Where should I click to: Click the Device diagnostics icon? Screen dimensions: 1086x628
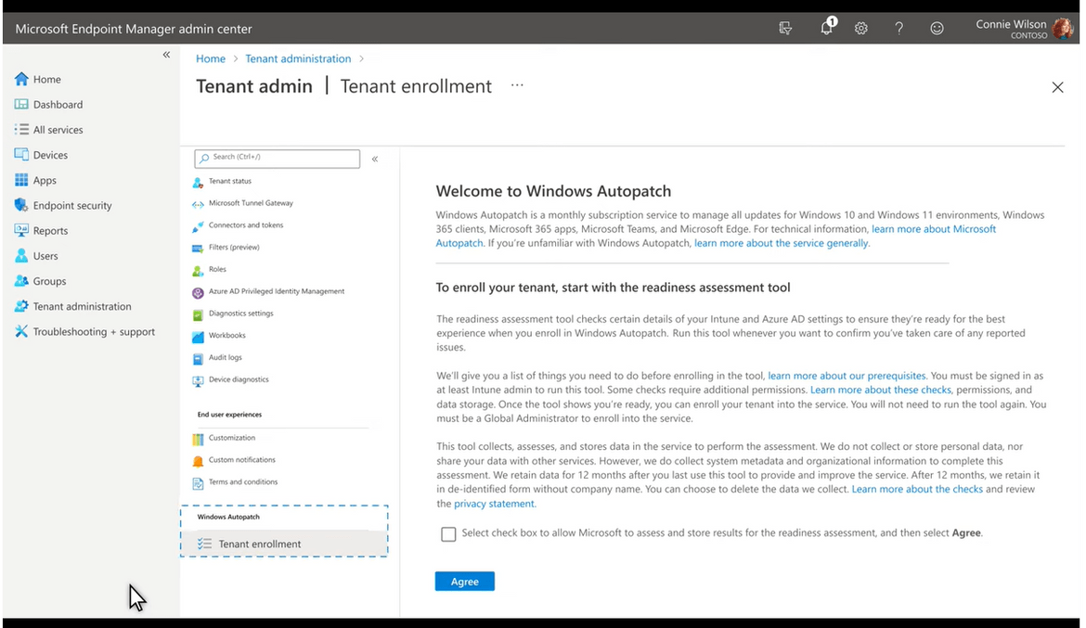198,381
